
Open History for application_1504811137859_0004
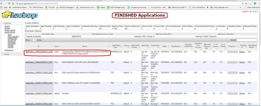coord(242,83)
